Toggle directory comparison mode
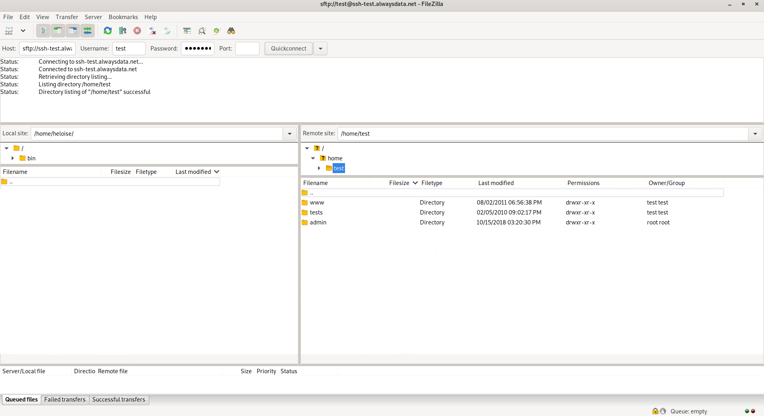Screen dimensions: 764x419 pos(187,31)
